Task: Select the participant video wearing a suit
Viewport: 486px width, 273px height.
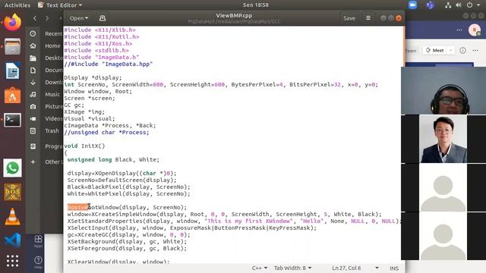Action: point(443,139)
